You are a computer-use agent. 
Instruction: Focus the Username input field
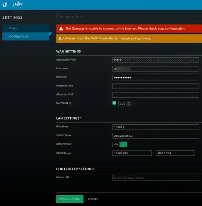coord(156,69)
